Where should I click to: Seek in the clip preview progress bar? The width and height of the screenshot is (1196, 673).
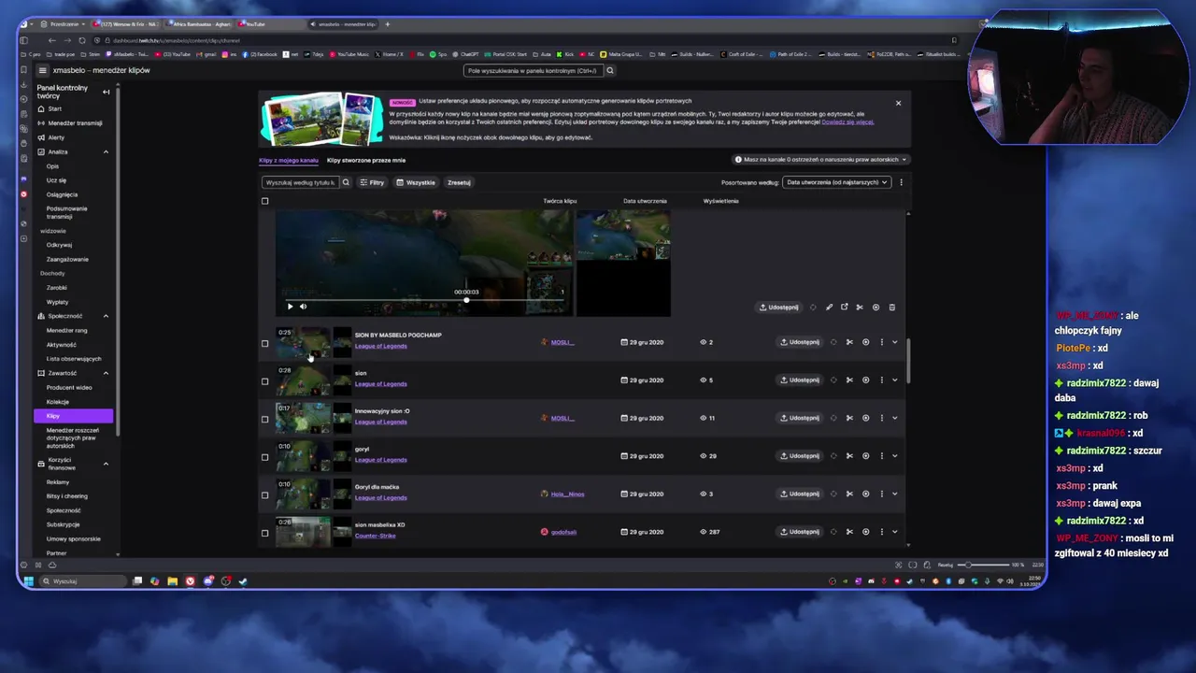(425, 300)
